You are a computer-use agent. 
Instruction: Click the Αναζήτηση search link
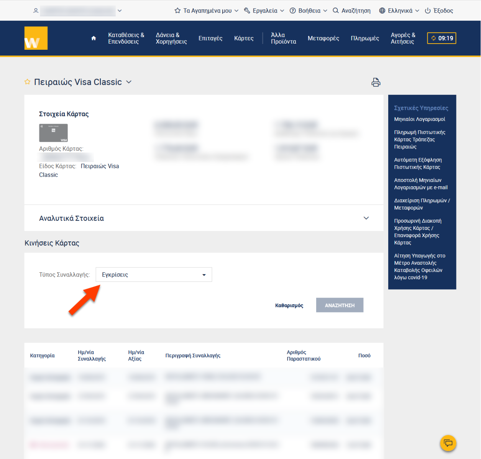pyautogui.click(x=356, y=11)
